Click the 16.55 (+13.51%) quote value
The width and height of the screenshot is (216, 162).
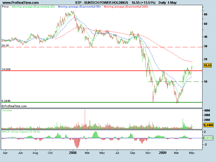pos(143,3)
